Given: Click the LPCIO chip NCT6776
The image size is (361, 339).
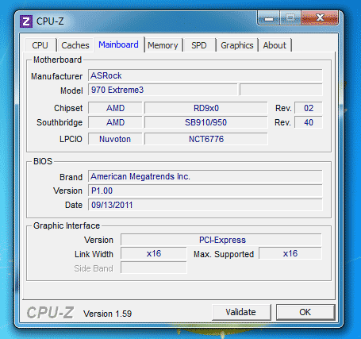Looking at the screenshot, I should click(x=206, y=139).
